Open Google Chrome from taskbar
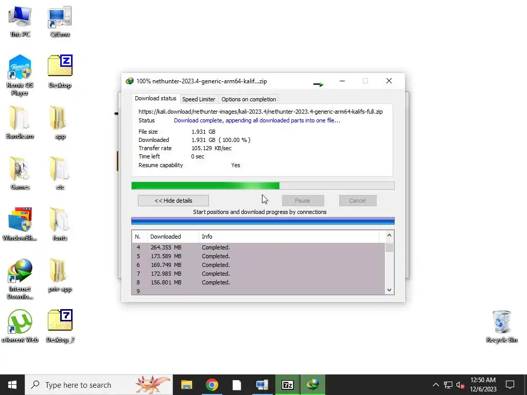The height and width of the screenshot is (395, 527). 212,385
